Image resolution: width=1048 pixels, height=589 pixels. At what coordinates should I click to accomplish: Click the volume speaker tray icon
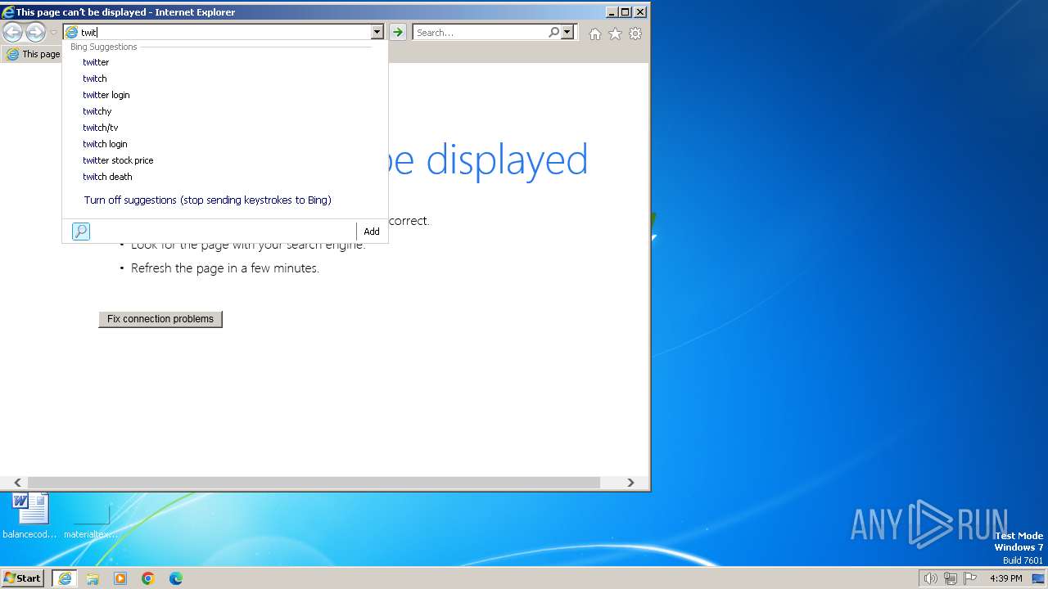[x=930, y=578]
